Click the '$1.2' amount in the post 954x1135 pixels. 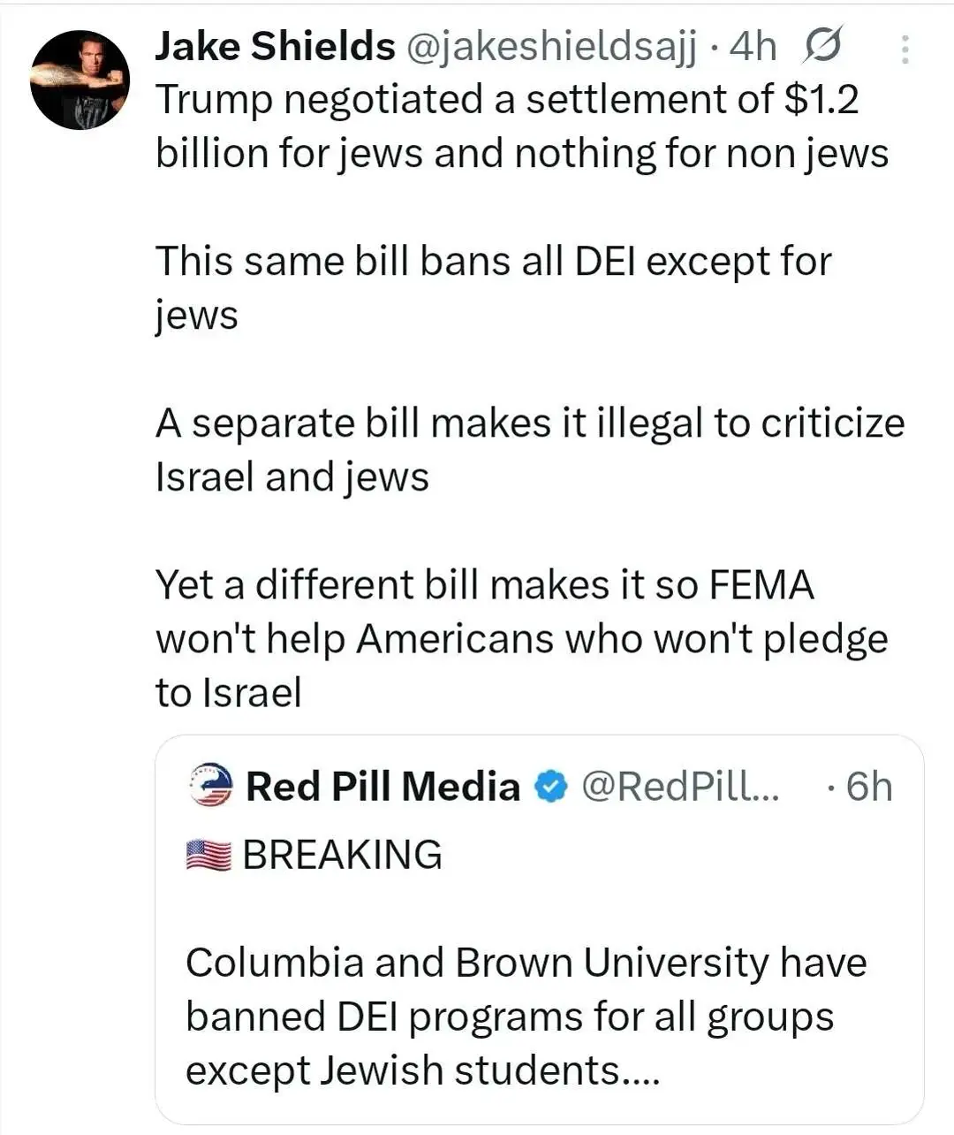821,99
